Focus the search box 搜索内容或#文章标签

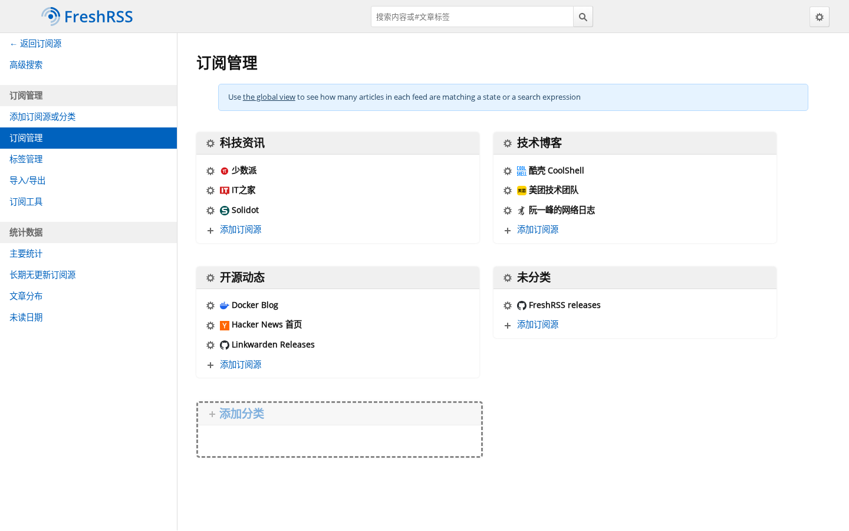(472, 17)
